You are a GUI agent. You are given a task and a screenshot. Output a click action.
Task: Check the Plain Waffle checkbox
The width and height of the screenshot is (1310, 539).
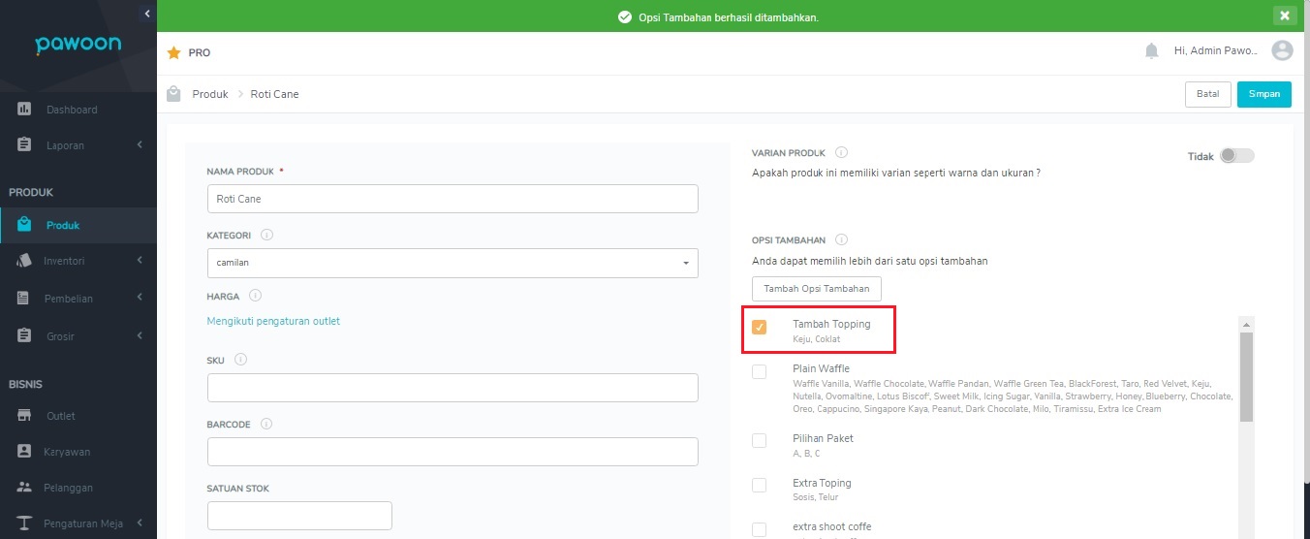coord(760,371)
